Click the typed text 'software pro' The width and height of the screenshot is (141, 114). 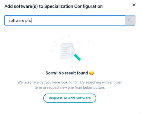[x=20, y=21]
